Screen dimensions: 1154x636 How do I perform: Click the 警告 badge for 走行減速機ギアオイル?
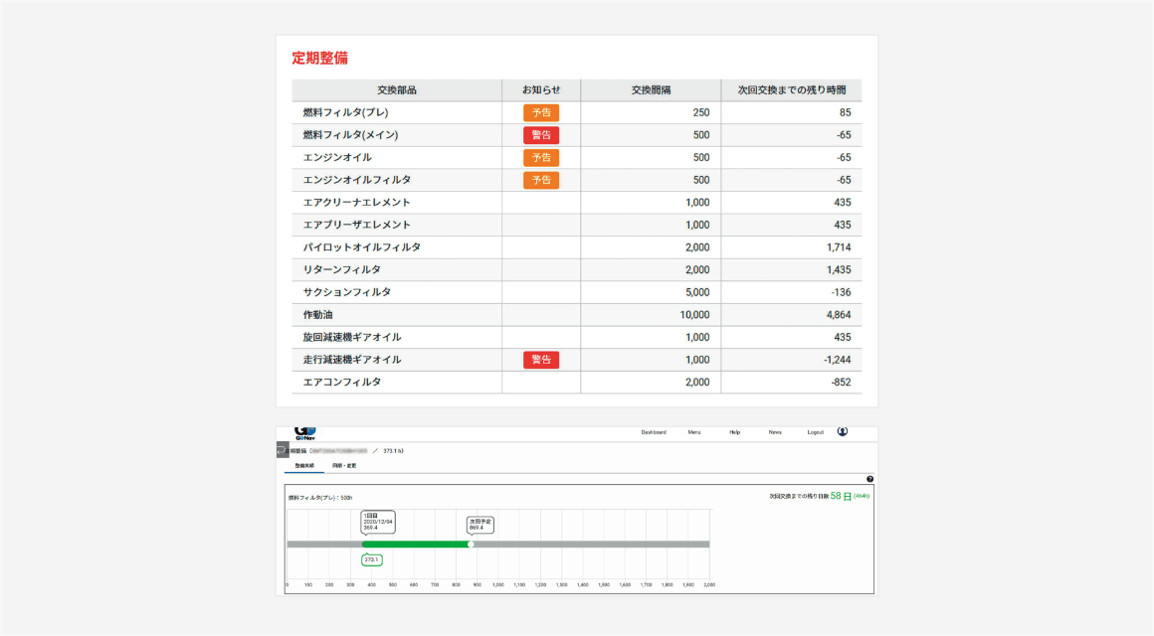click(541, 359)
